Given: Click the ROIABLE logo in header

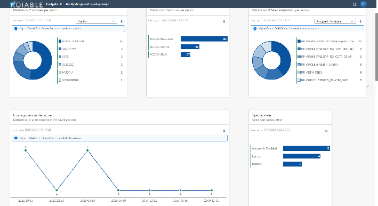Looking at the screenshot, I should click(x=26, y=4).
